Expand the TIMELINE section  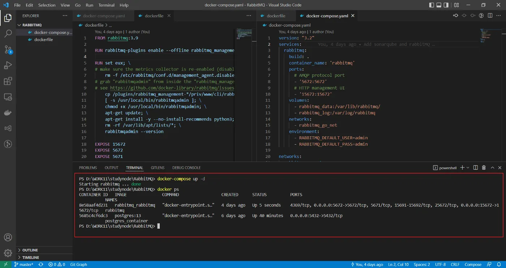[44, 258]
